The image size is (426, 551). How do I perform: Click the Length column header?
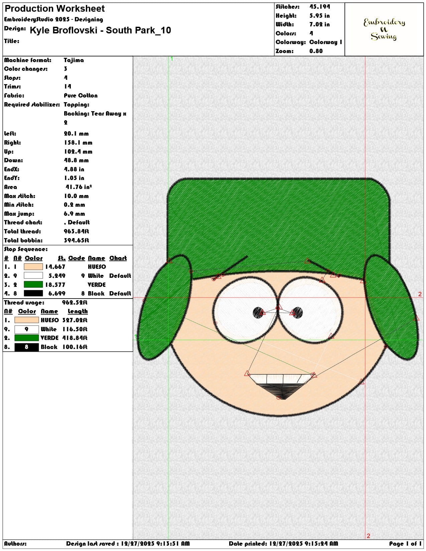click(78, 311)
